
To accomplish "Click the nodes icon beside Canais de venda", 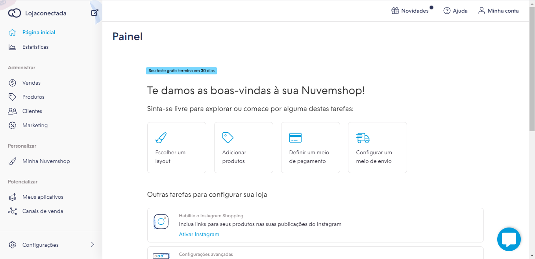I will tap(12, 211).
